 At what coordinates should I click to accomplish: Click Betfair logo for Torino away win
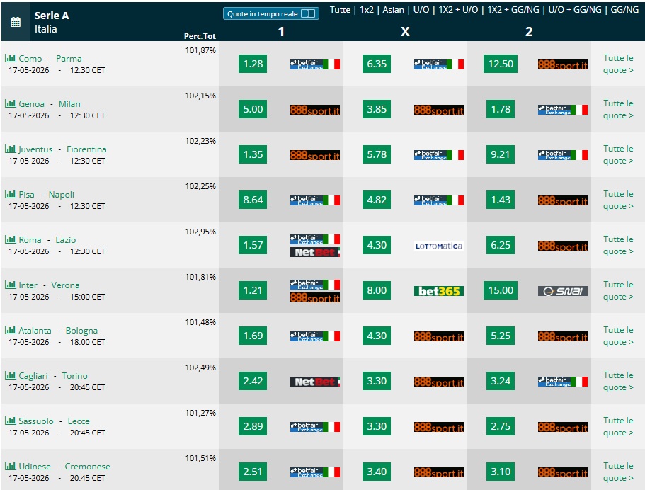[x=562, y=382]
